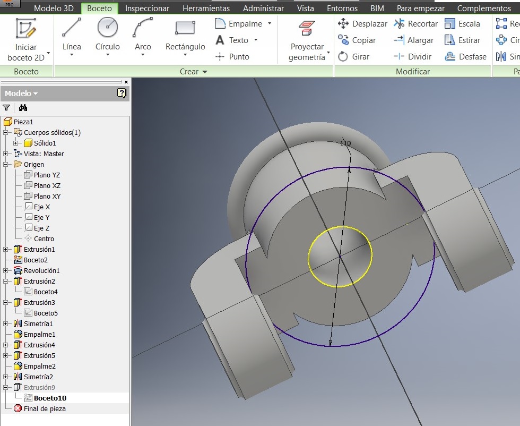Viewport: 520px width, 426px height.
Task: Select Eje X in the tree
Action: 37,207
